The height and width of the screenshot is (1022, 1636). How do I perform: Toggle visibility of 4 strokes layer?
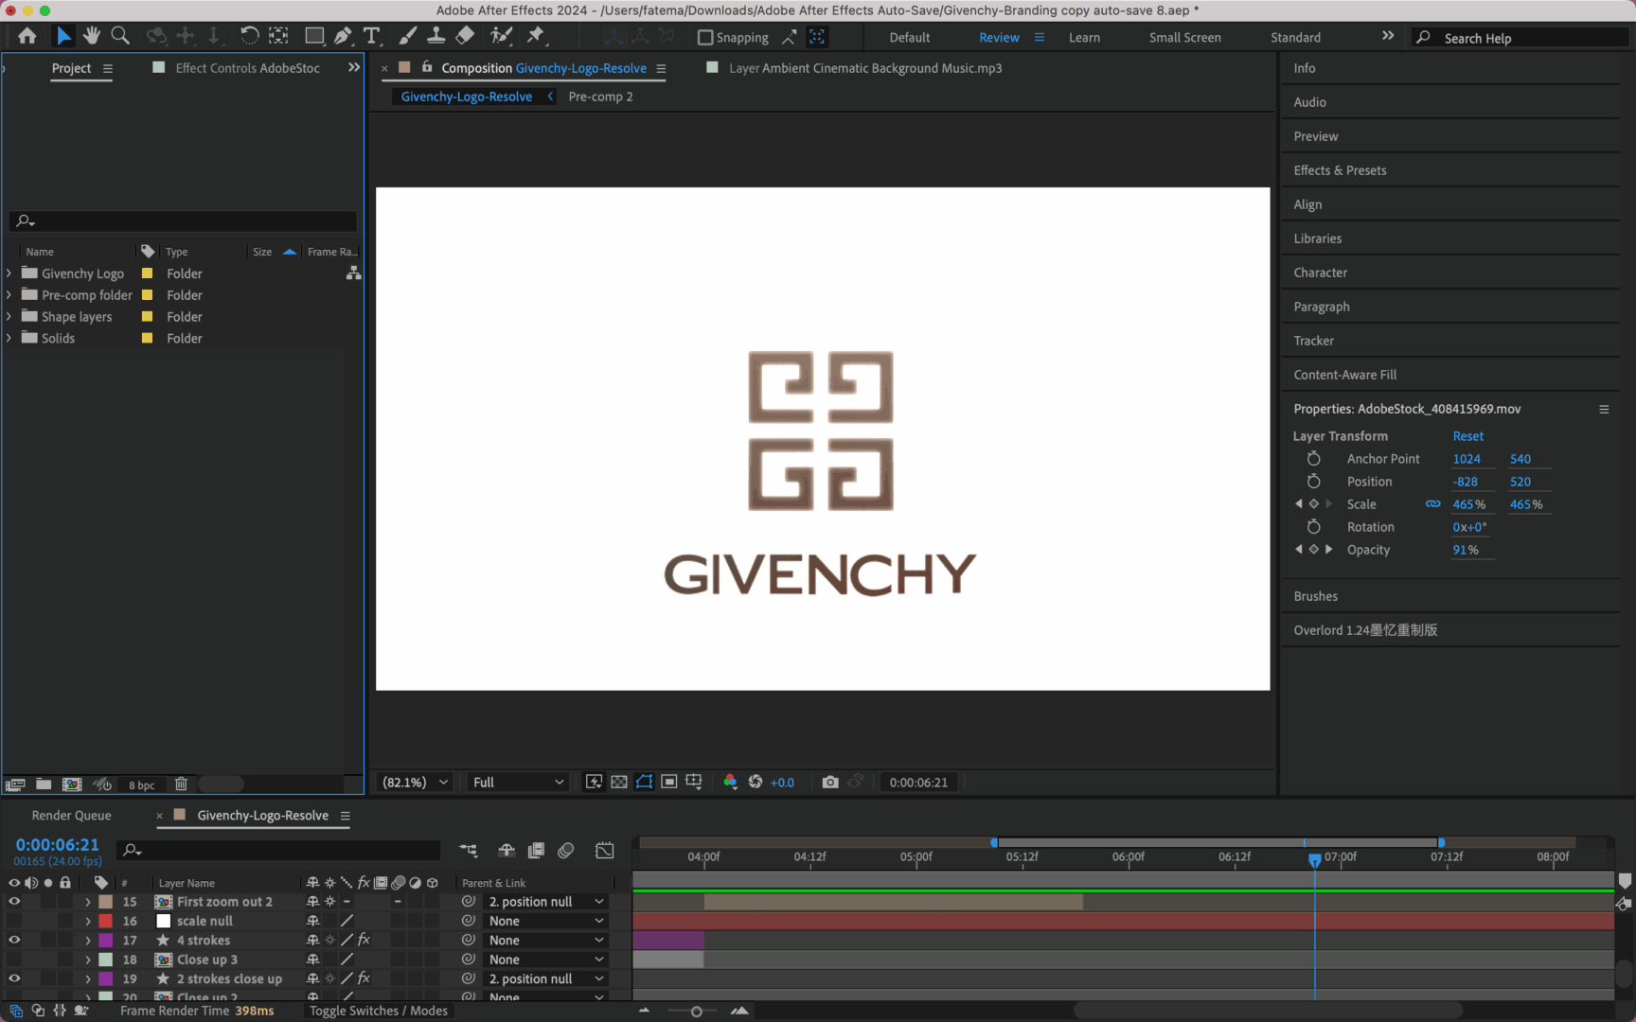(14, 941)
